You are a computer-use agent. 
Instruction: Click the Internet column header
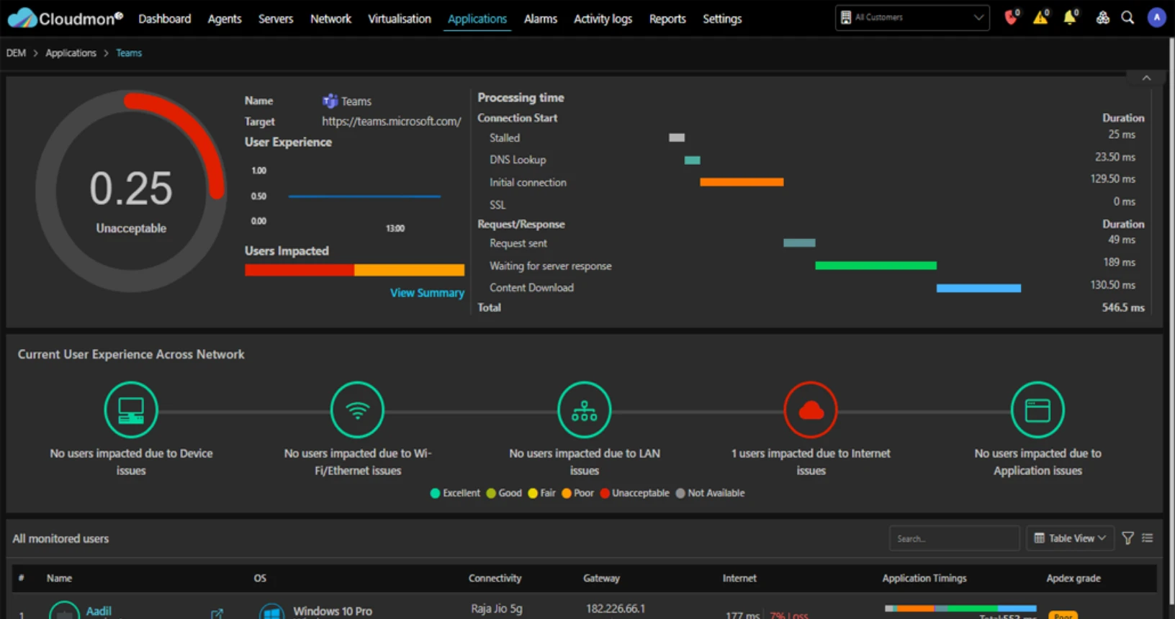(x=739, y=578)
